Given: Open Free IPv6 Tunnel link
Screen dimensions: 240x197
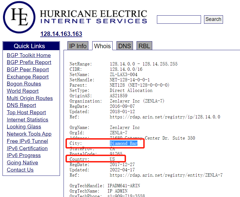Looking at the screenshot, I should pyautogui.click(x=27, y=141).
